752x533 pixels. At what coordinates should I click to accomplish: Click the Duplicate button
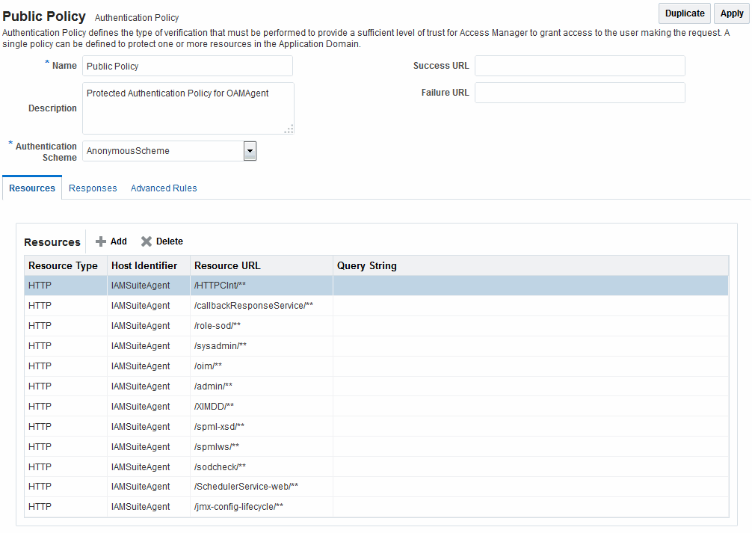[685, 13]
